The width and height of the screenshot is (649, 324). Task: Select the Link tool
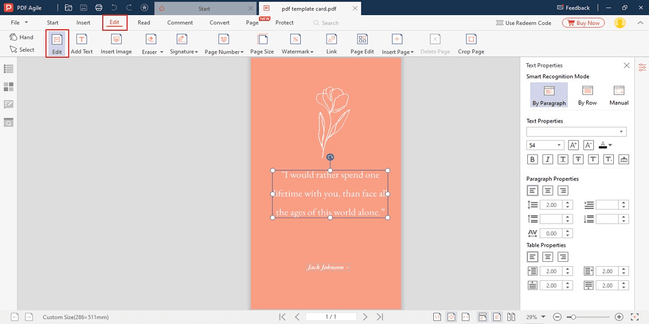(332, 44)
